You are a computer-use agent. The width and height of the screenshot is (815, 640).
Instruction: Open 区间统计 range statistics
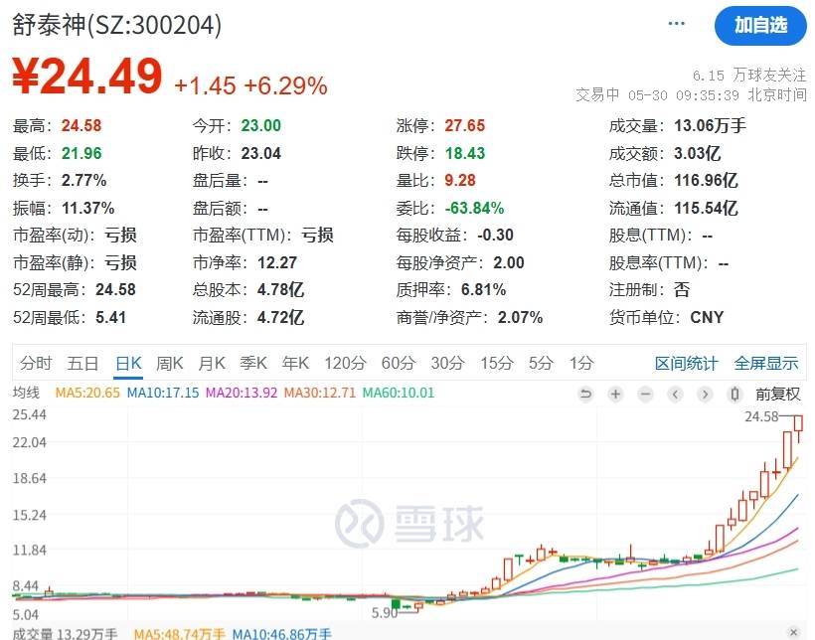(686, 364)
